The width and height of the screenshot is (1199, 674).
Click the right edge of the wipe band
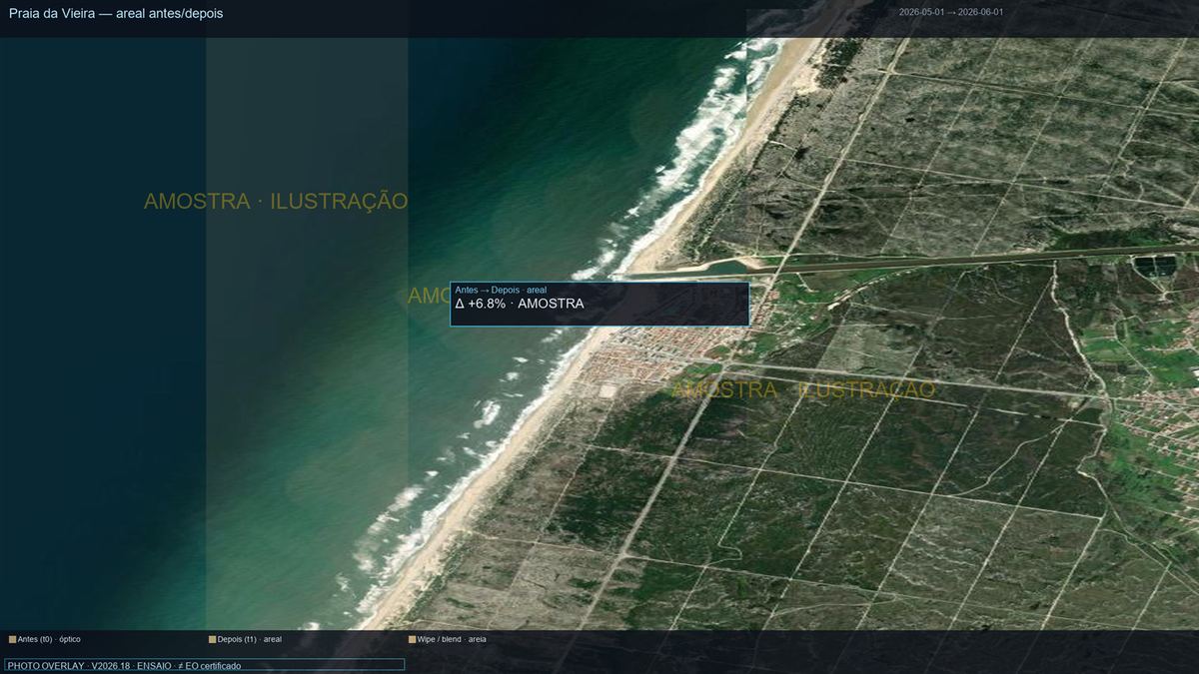click(408, 334)
